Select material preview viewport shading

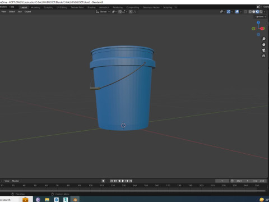click(257, 12)
